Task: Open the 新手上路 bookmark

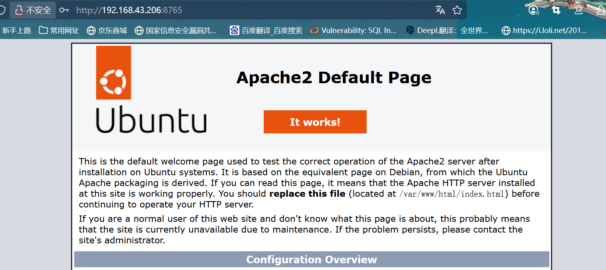Action: [16, 30]
